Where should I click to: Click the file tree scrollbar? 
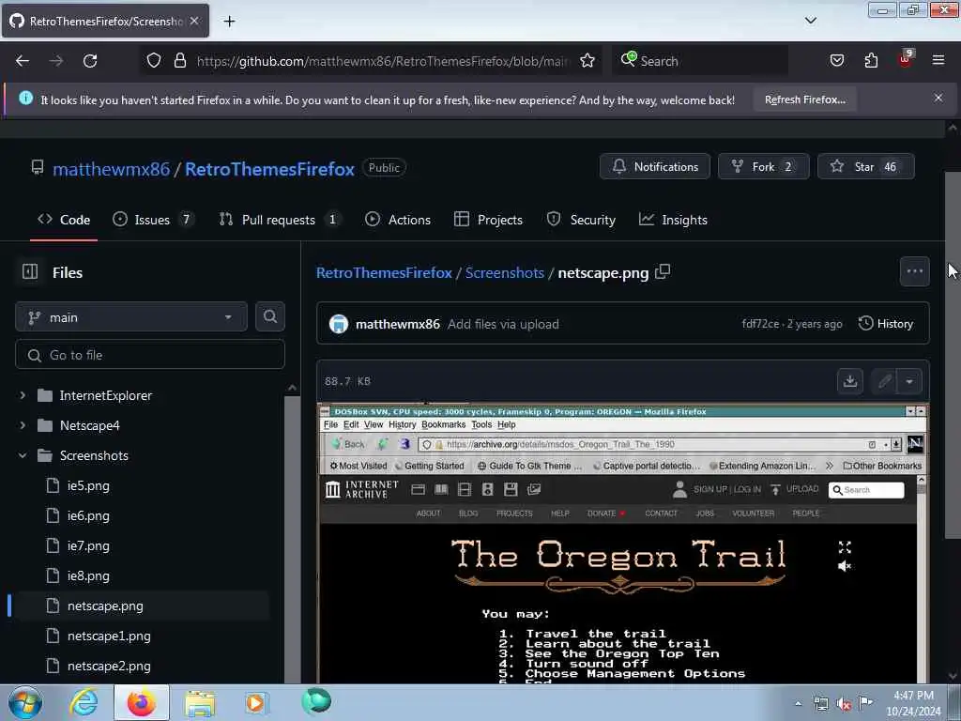[x=292, y=540]
